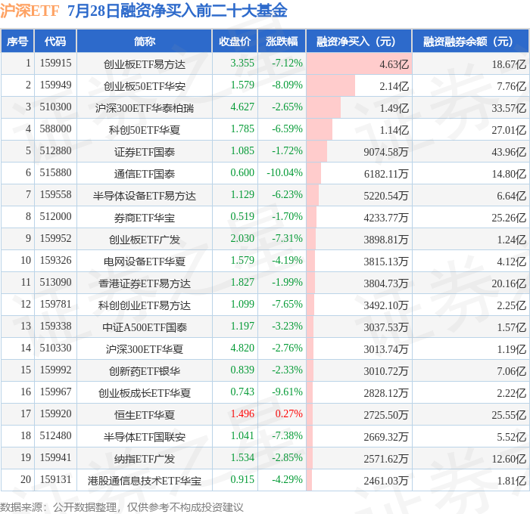Click the 简称 column header
Image resolution: width=530 pixels, height=514 pixels.
[145, 41]
